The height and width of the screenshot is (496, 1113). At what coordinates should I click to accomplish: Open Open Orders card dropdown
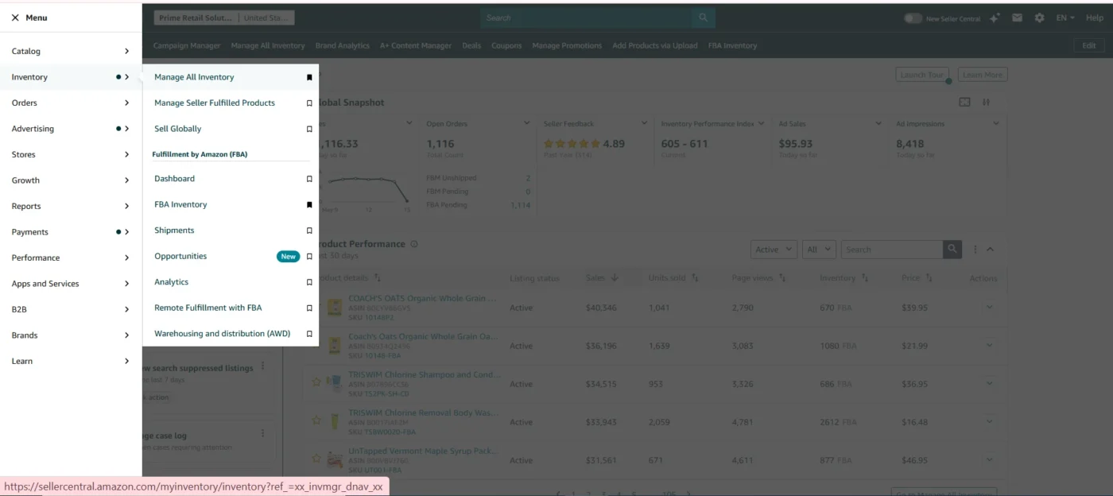click(x=526, y=124)
